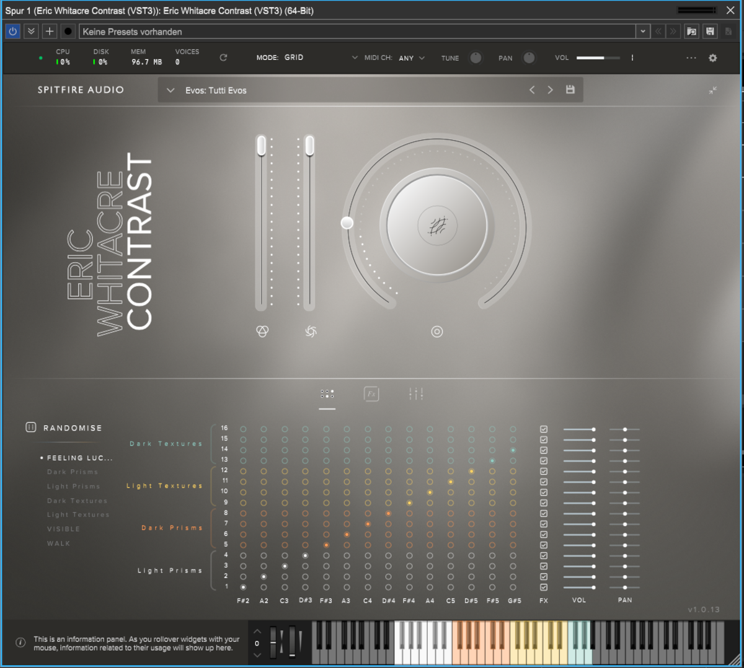Toggle the FX checkbox for row 7
744x668 pixels.
tap(544, 524)
